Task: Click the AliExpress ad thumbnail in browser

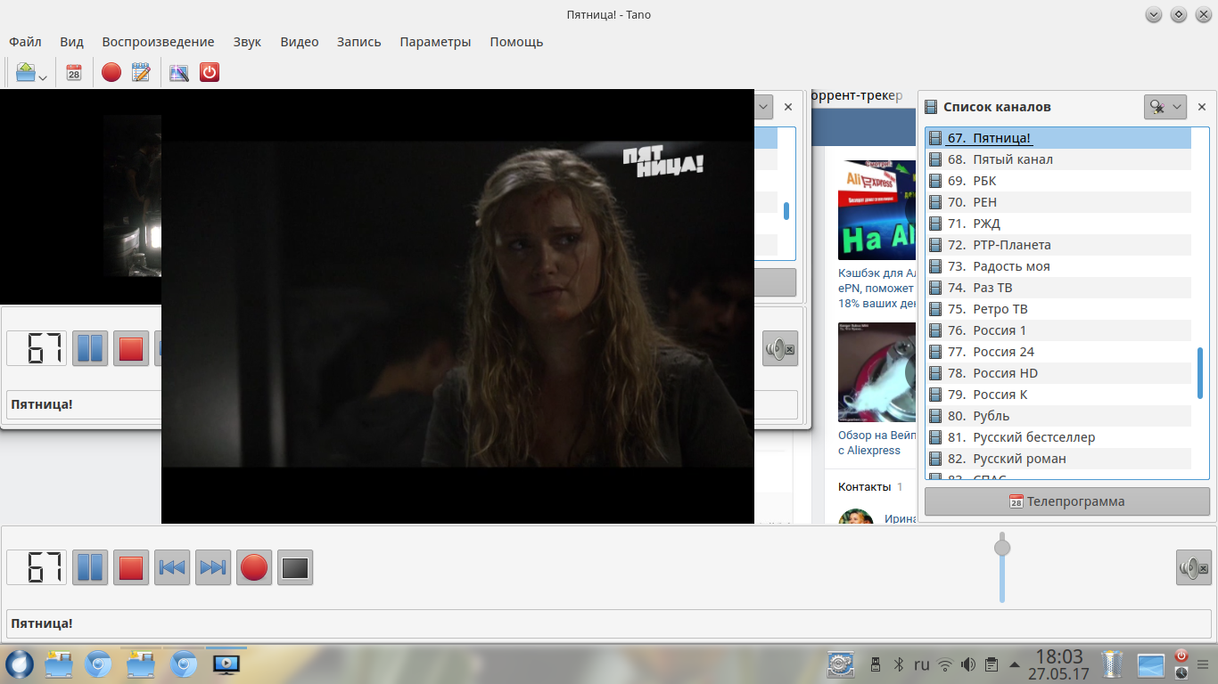Action: coord(877,210)
